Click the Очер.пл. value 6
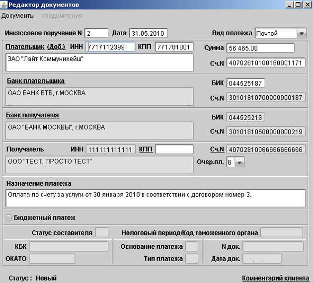 [231, 162]
